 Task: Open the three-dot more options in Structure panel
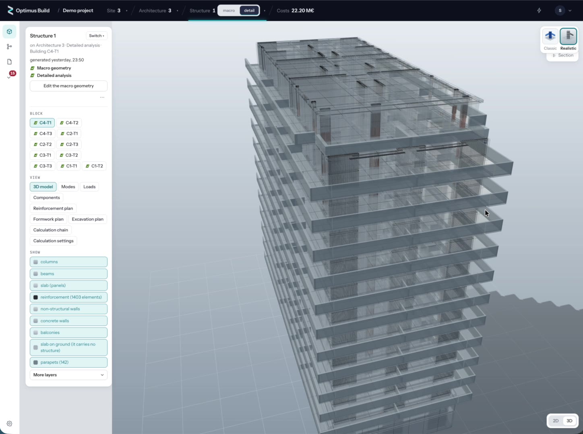pyautogui.click(x=102, y=97)
